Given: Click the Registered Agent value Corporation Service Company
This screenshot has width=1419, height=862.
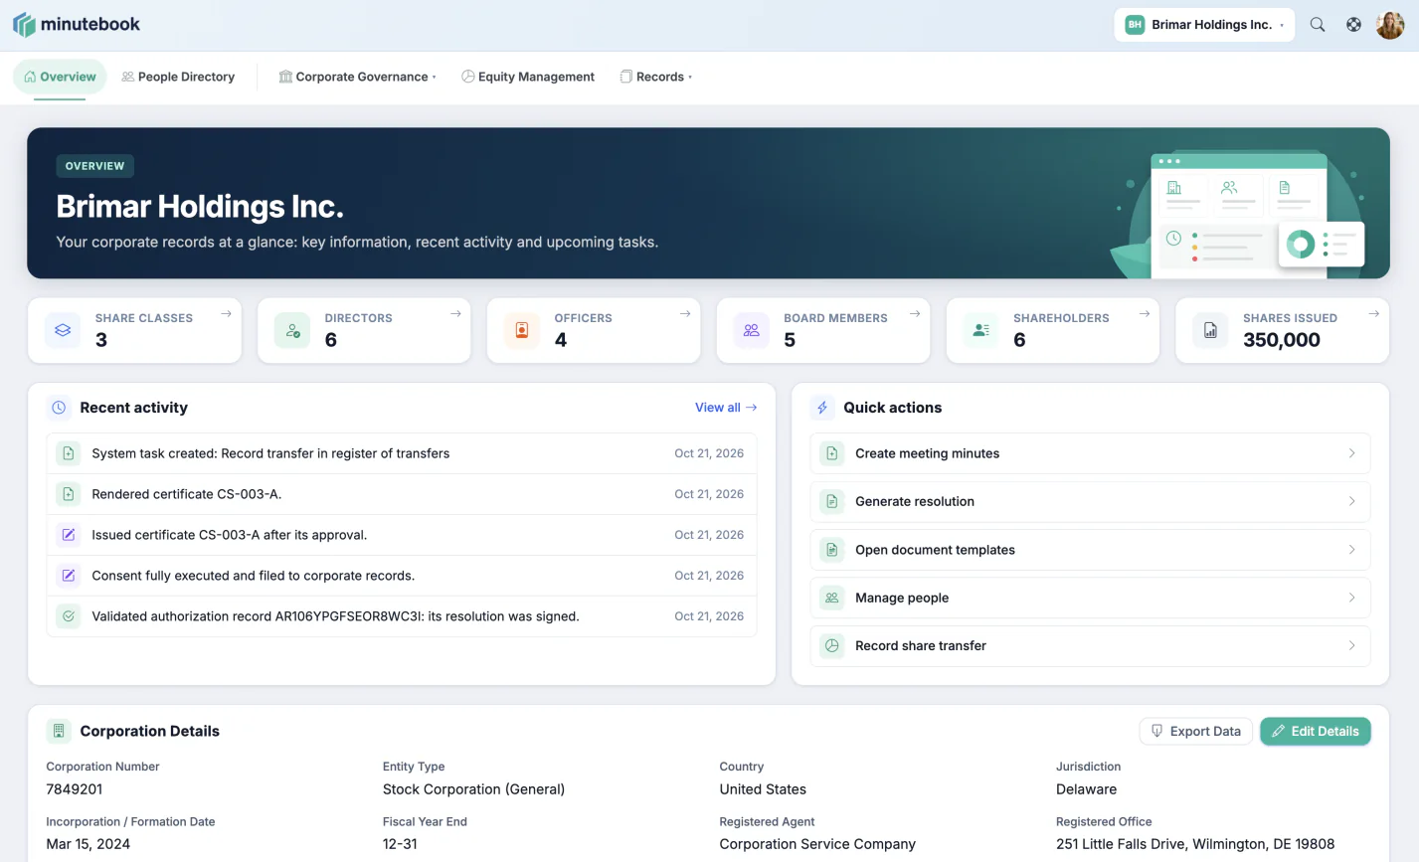Looking at the screenshot, I should pos(817,844).
